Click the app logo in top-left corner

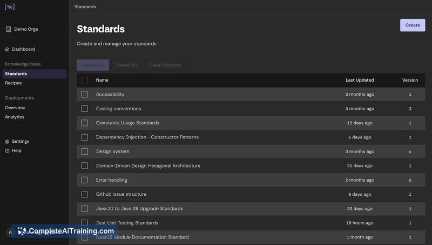click(10, 6)
